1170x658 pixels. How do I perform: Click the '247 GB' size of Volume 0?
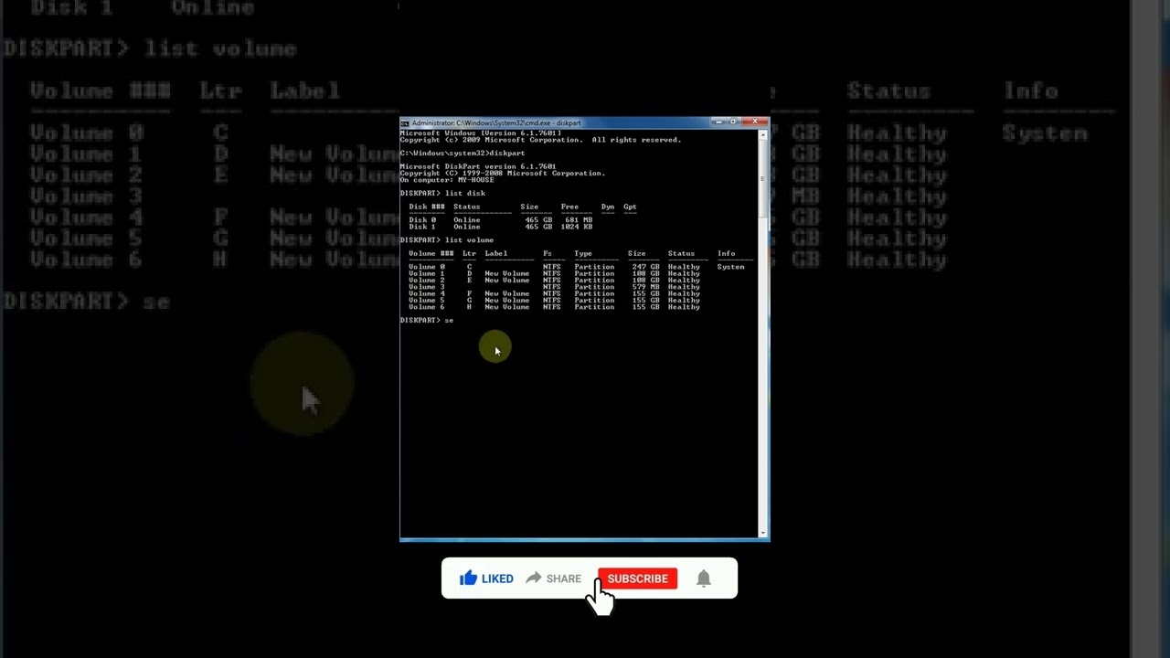point(645,267)
